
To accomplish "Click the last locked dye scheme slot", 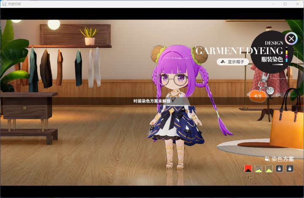I will (x=290, y=169).
